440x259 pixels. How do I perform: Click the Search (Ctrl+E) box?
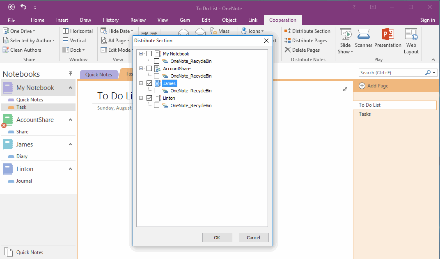point(392,73)
